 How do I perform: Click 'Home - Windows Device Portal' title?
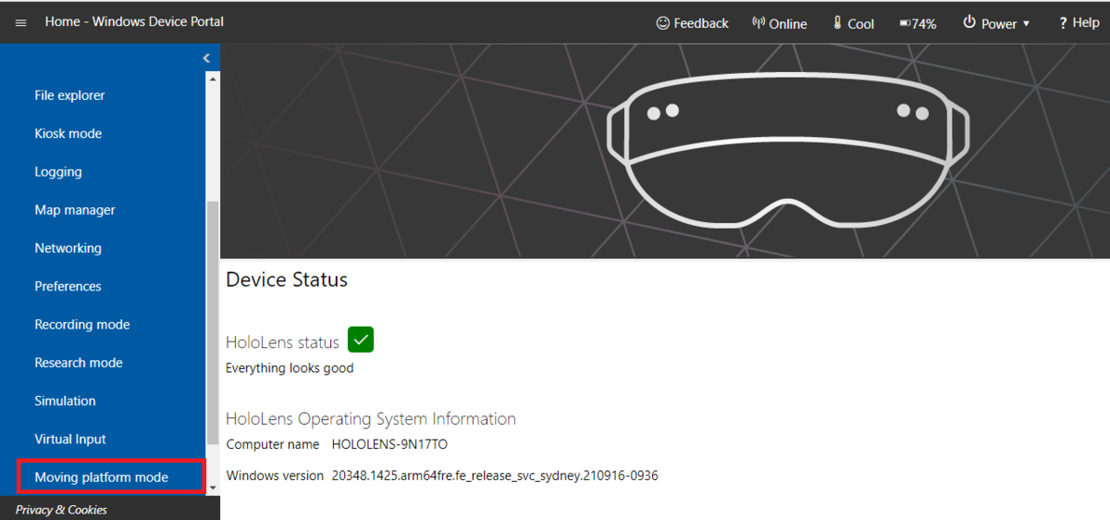[134, 21]
